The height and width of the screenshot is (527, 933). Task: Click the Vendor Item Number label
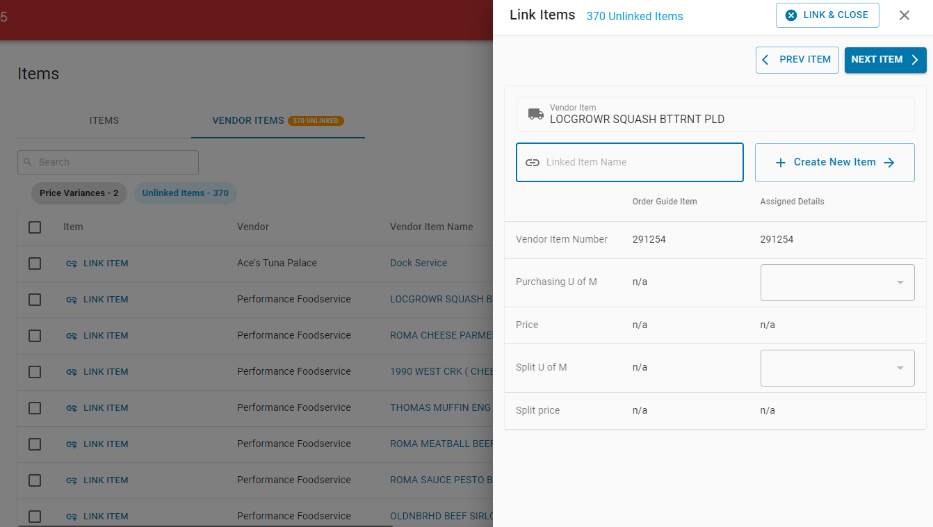(562, 240)
